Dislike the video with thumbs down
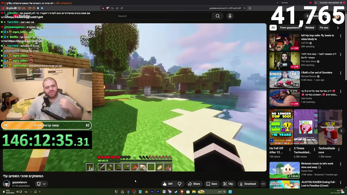This screenshot has width=347, height=195. [x=179, y=184]
